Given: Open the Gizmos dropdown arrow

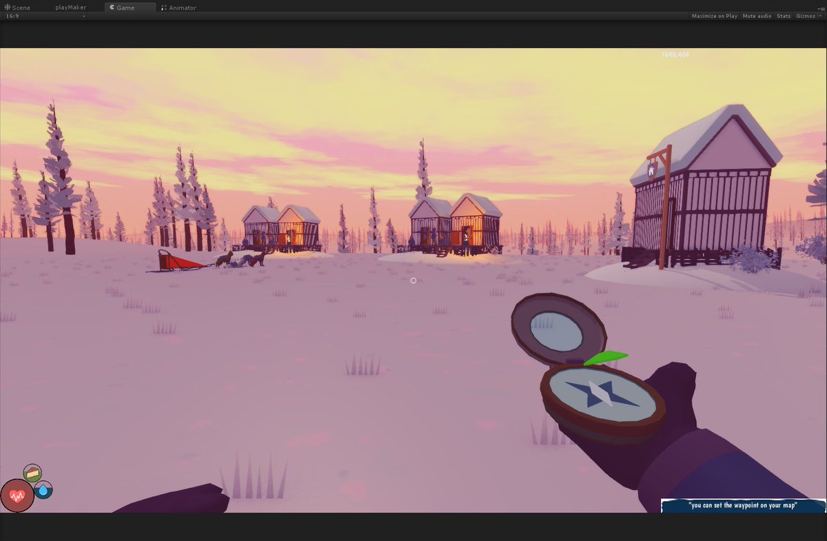Looking at the screenshot, I should [821, 16].
